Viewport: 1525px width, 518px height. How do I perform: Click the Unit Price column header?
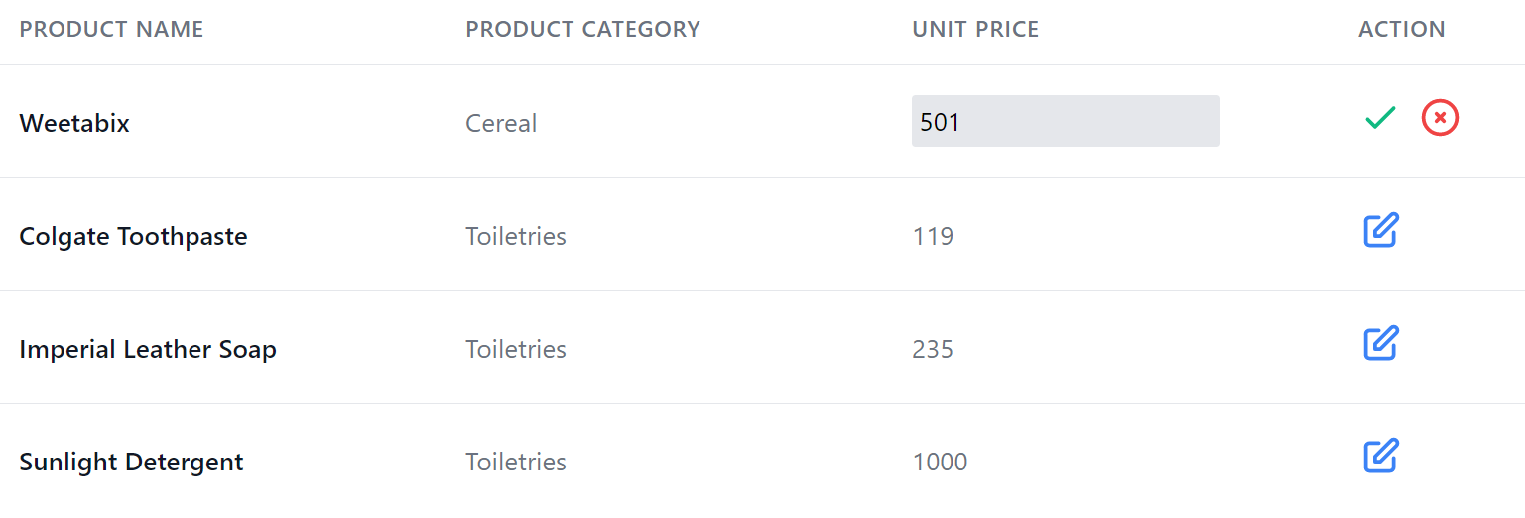(975, 30)
